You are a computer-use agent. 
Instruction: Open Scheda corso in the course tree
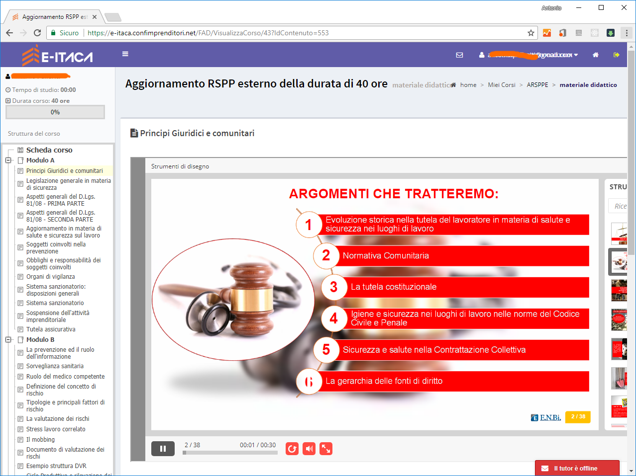[49, 150]
